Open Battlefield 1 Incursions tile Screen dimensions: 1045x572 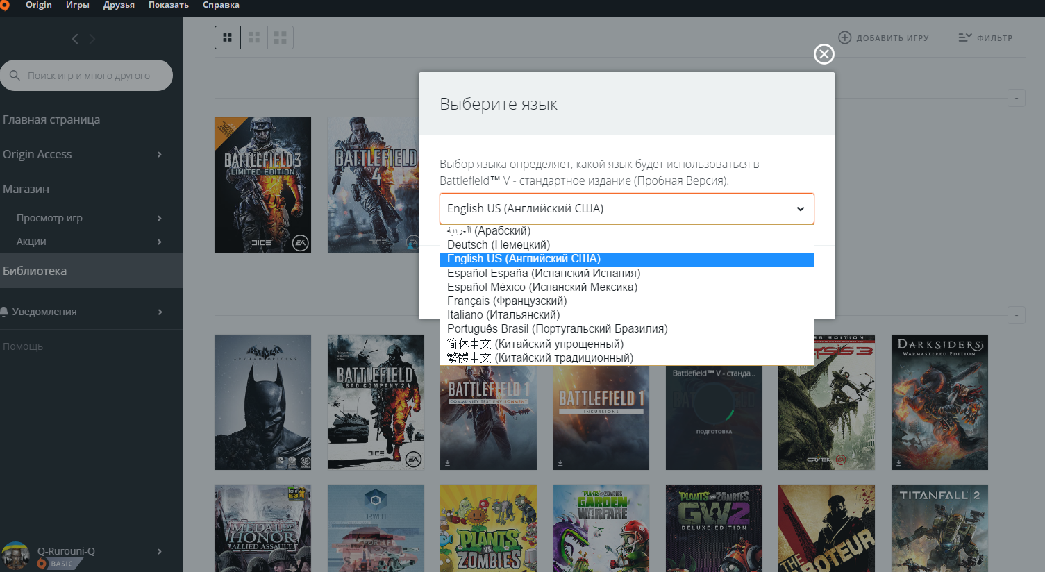601,418
